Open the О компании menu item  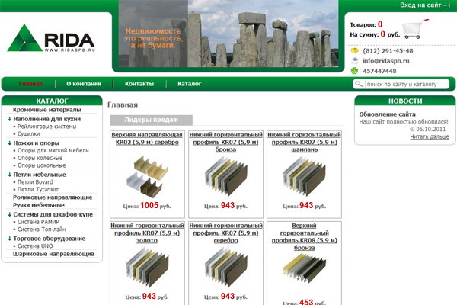pyautogui.click(x=84, y=84)
